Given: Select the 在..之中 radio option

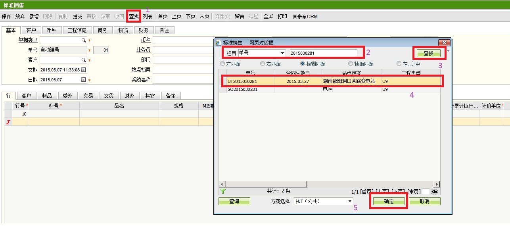Looking at the screenshot, I should pyautogui.click(x=399, y=64).
